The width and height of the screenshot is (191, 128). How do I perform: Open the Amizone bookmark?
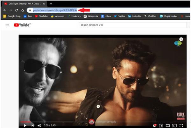pyautogui.click(x=57, y=16)
